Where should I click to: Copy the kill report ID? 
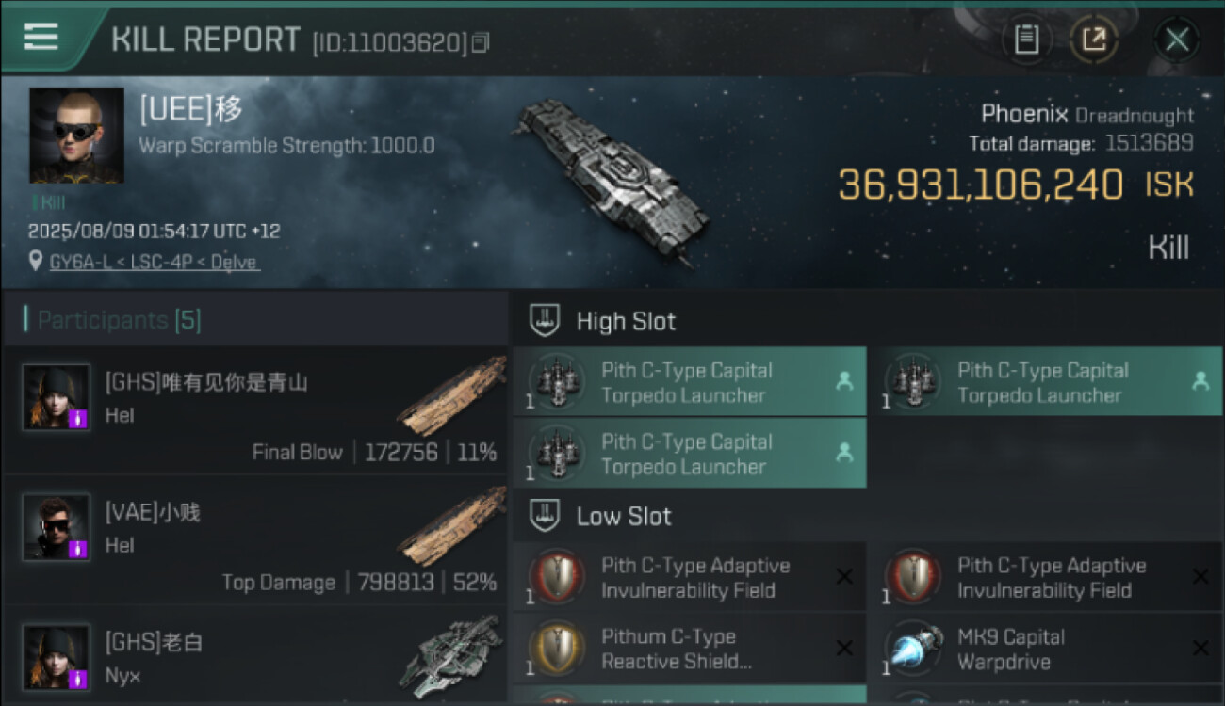[x=481, y=42]
